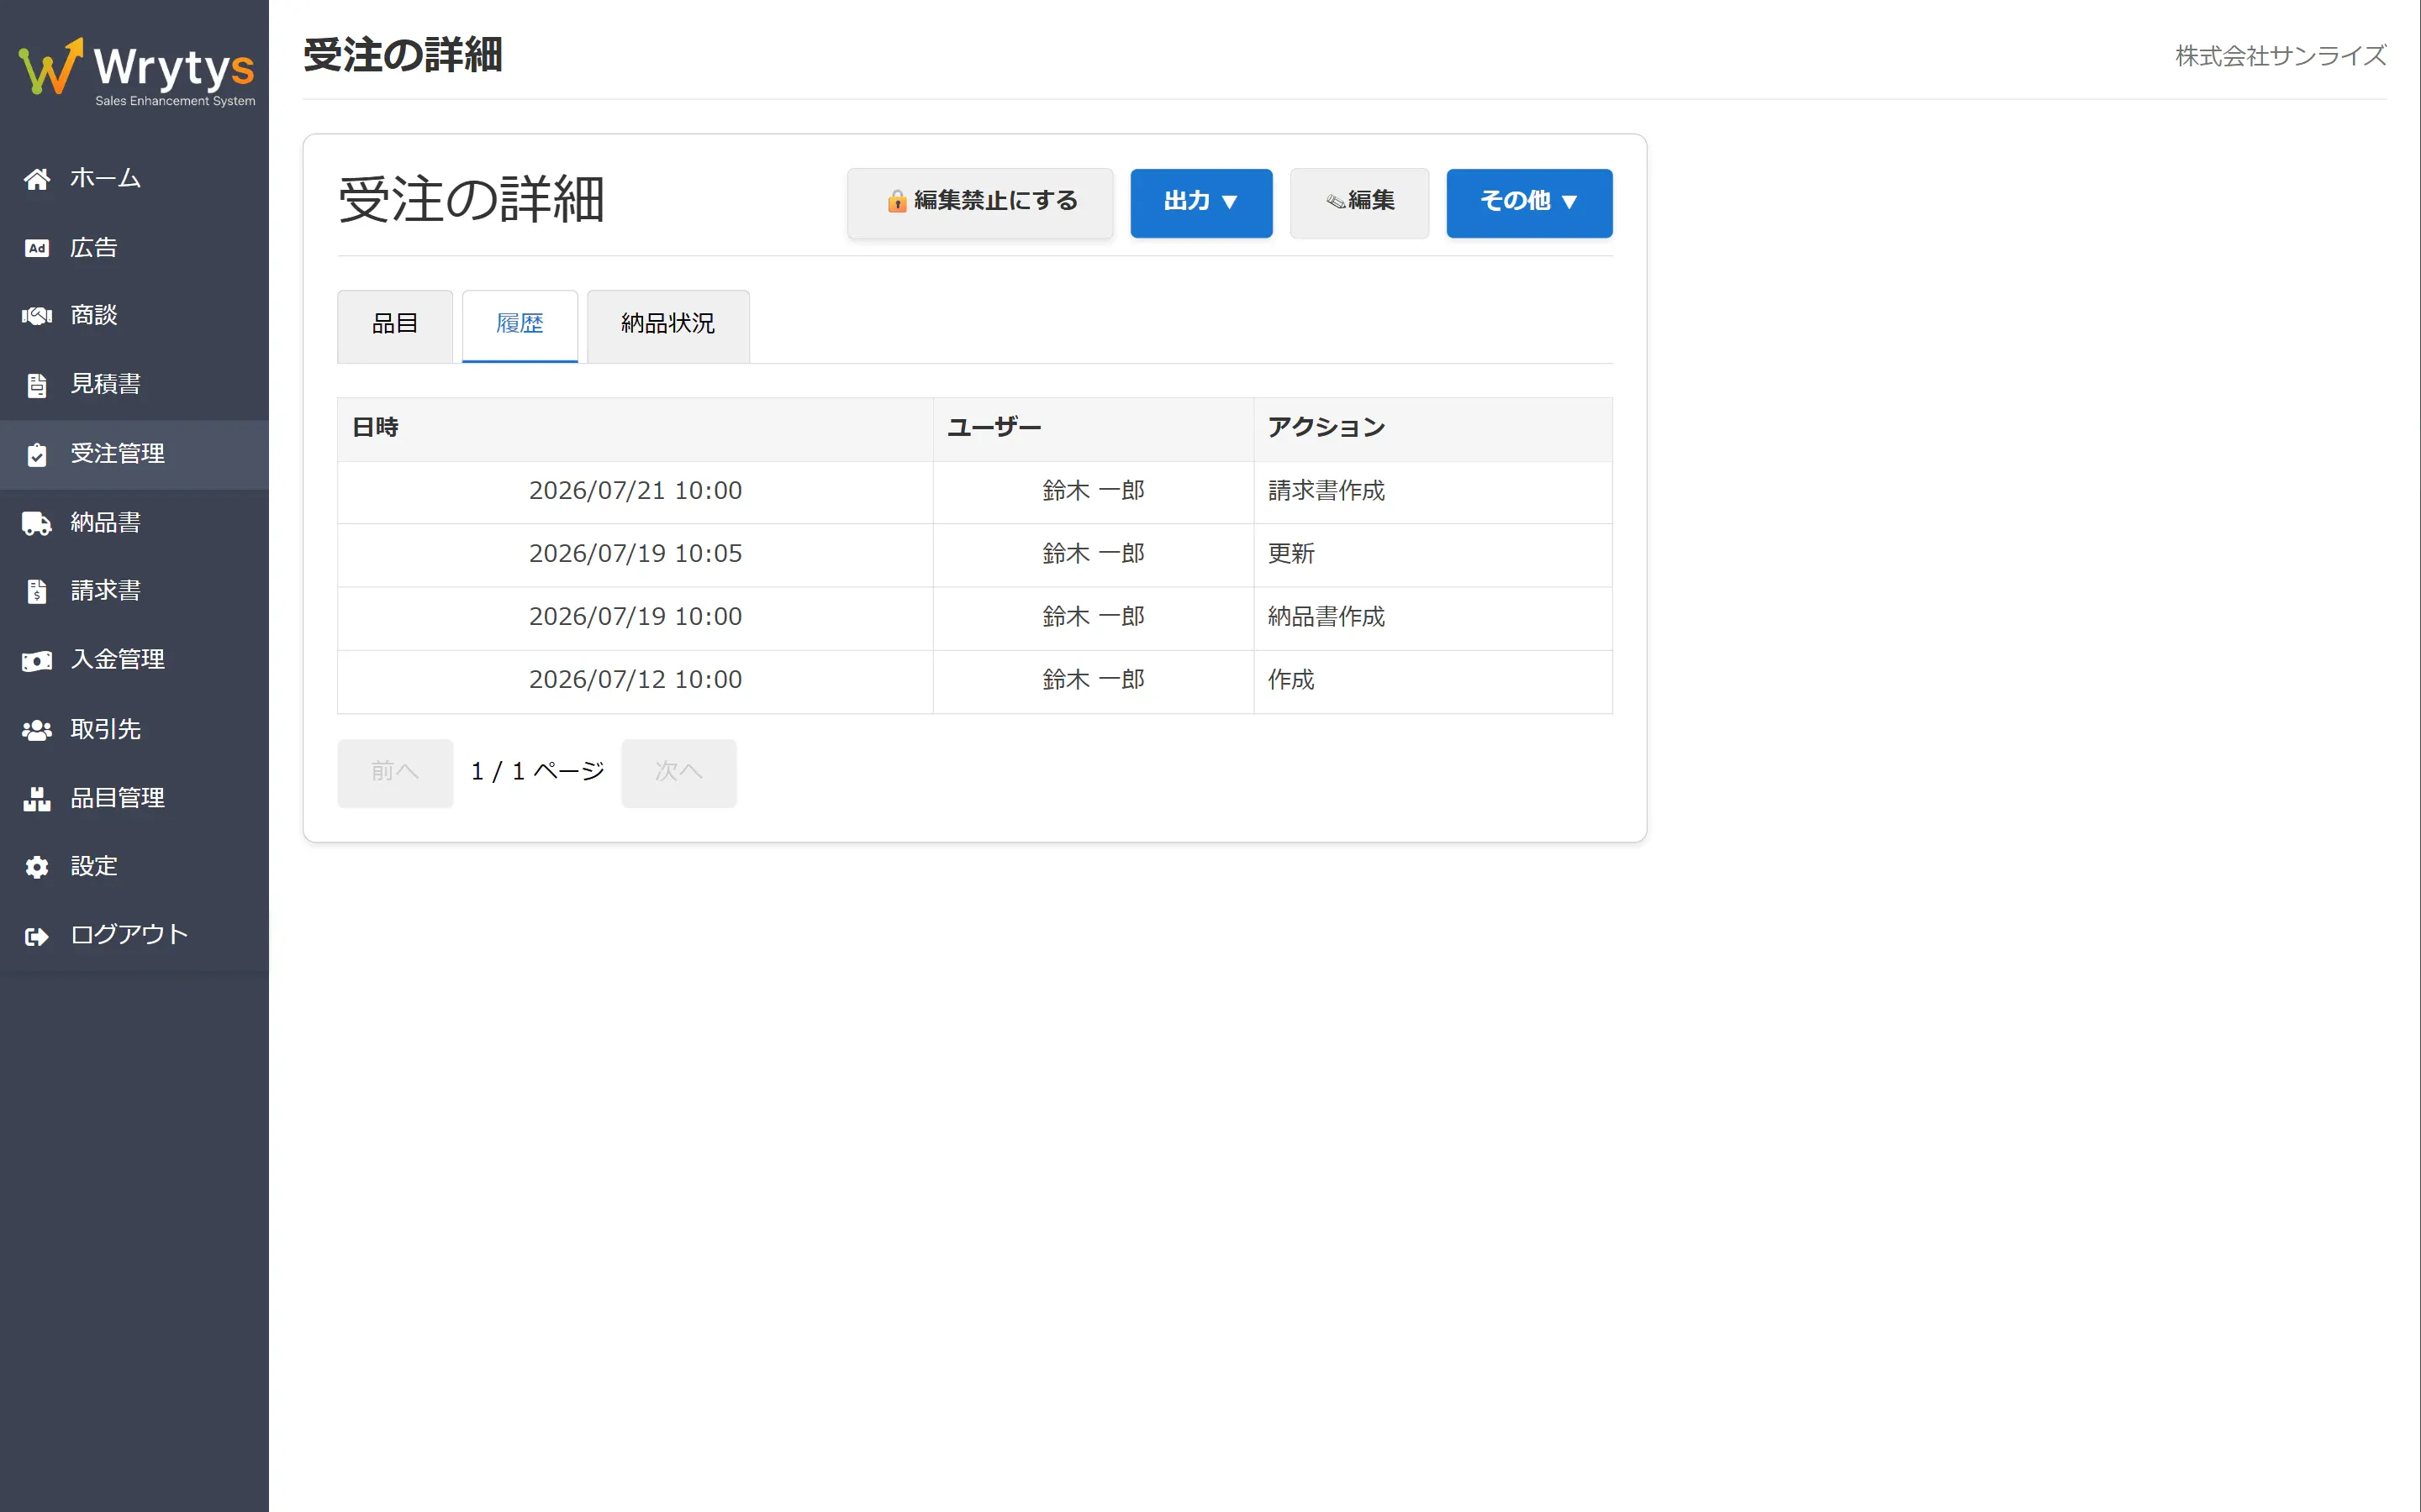Go to 請求書 sidebar item
The image size is (2421, 1512).
pyautogui.click(x=134, y=591)
